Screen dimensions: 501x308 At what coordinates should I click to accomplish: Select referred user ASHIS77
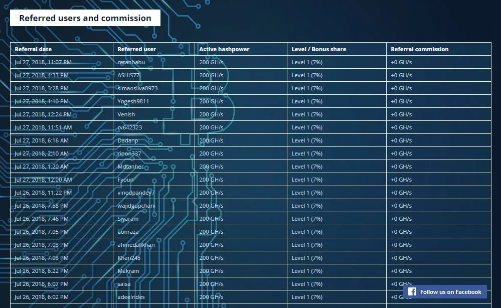[128, 75]
